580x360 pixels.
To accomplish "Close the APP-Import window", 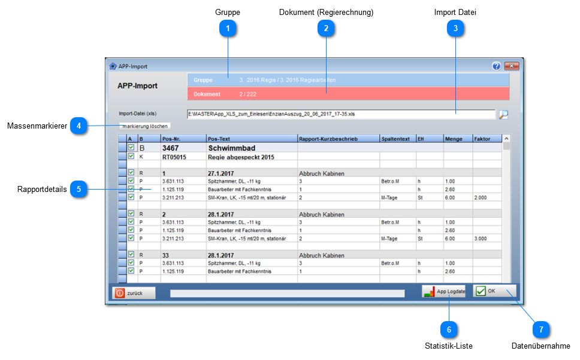I will [512, 66].
